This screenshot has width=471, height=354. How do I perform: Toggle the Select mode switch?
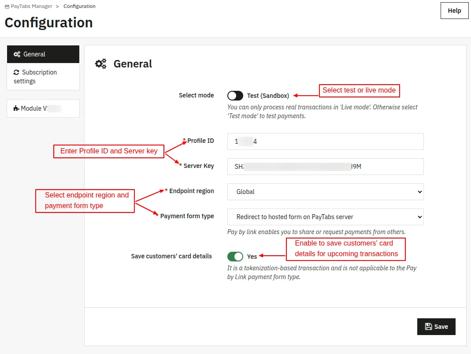[235, 96]
